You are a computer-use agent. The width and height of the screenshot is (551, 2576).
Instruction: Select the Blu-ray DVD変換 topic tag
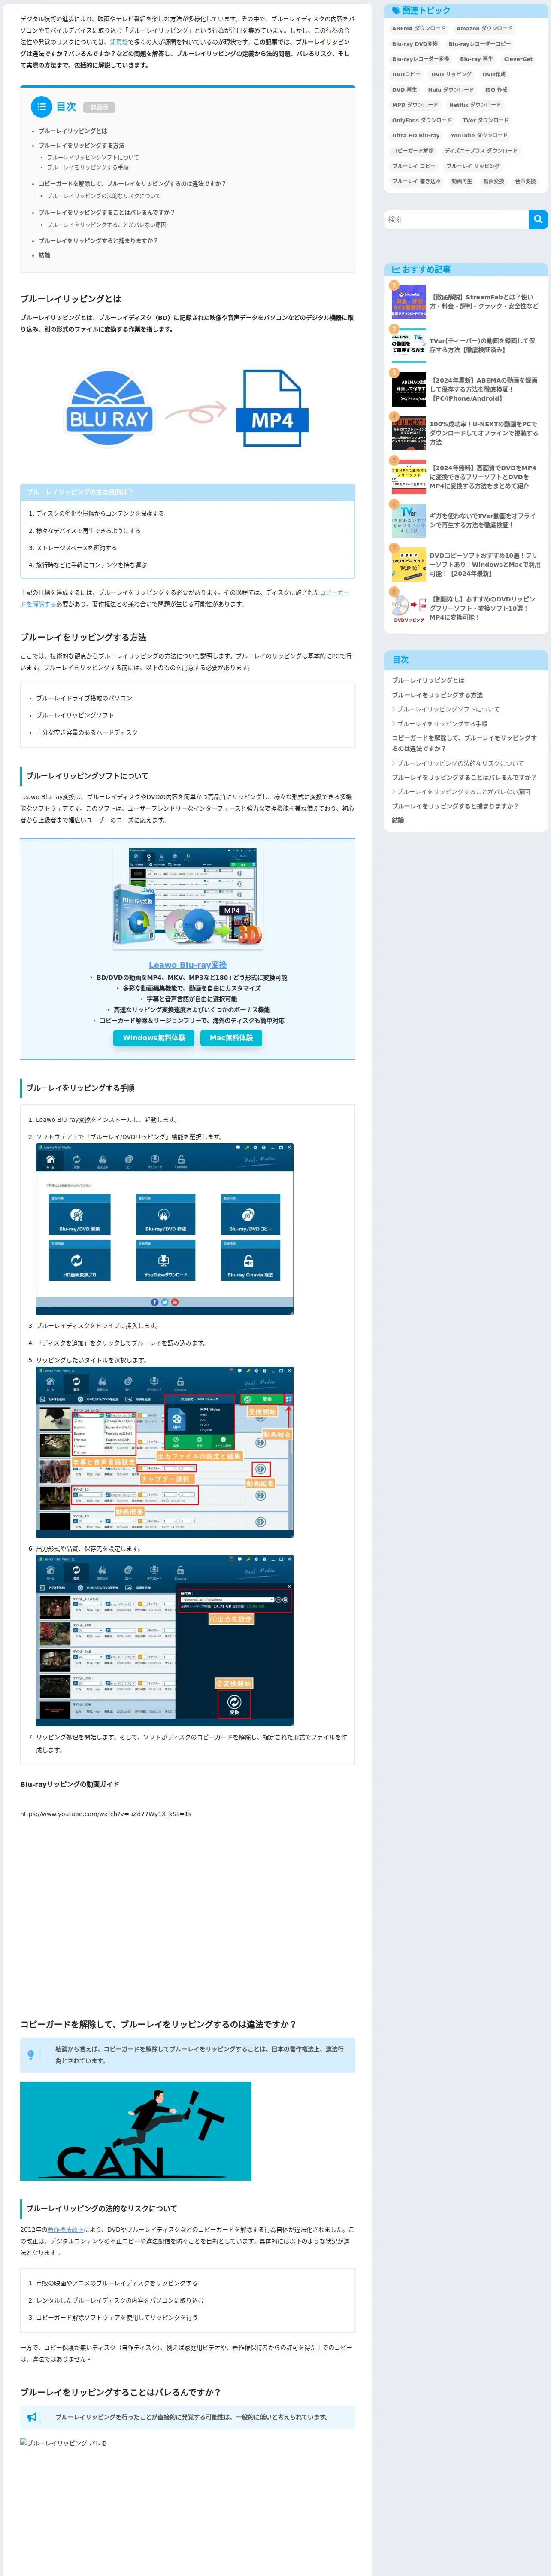[415, 44]
